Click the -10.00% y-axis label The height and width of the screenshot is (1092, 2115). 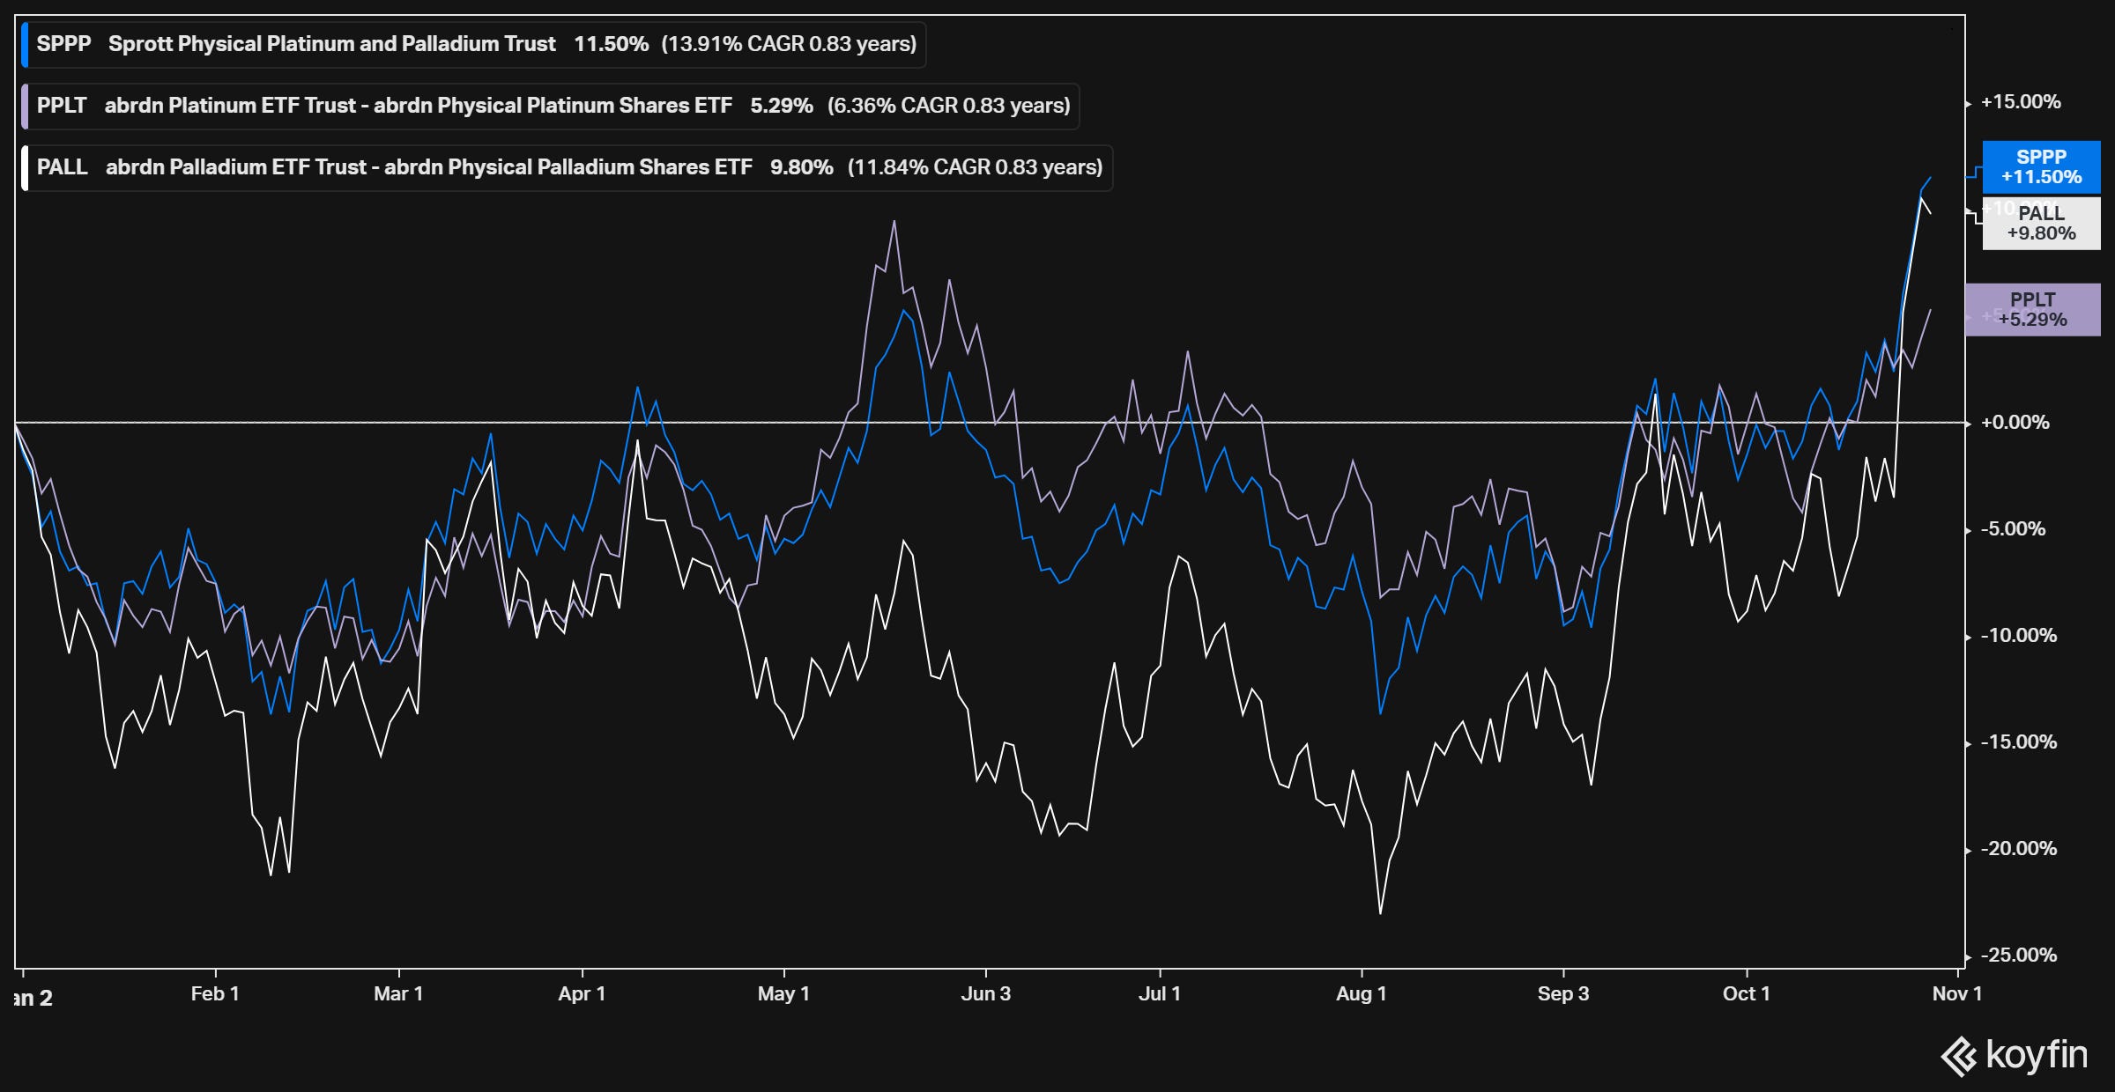coord(2018,636)
